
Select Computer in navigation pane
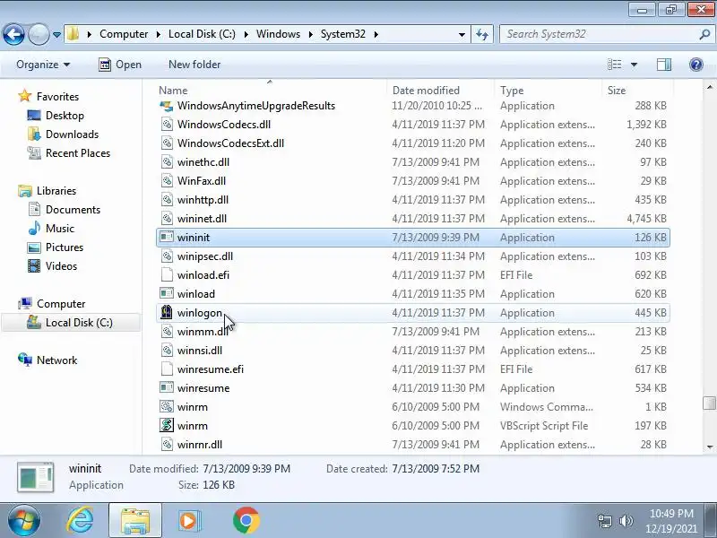[x=61, y=304]
